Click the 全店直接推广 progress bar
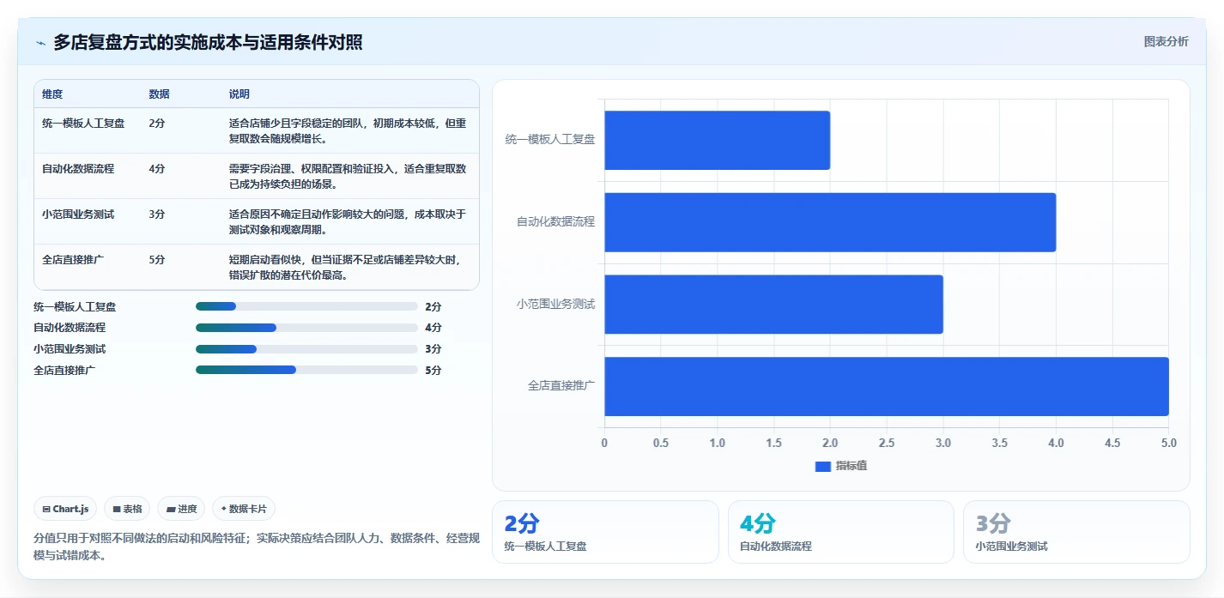 point(306,370)
